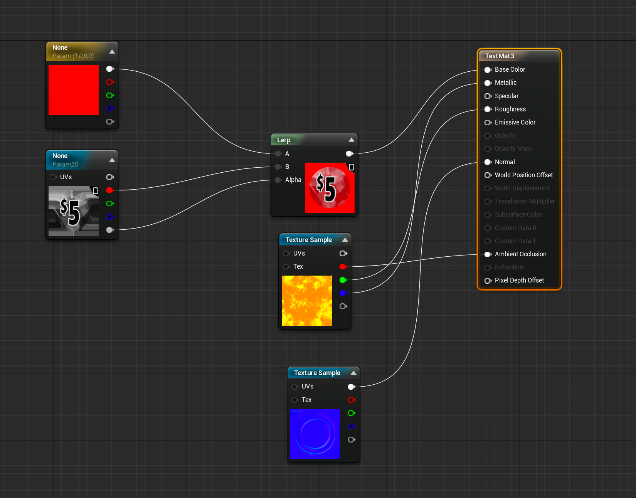Collapse the Param (1,0,0,0) node arrow
Image resolution: width=636 pixels, height=498 pixels.
tap(112, 52)
